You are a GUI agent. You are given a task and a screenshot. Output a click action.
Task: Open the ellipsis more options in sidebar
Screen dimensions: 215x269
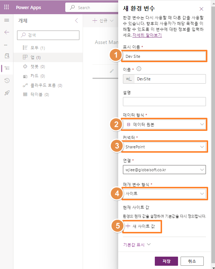pyautogui.click(x=6, y=45)
